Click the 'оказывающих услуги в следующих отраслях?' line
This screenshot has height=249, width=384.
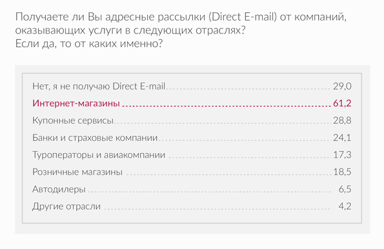click(x=130, y=30)
